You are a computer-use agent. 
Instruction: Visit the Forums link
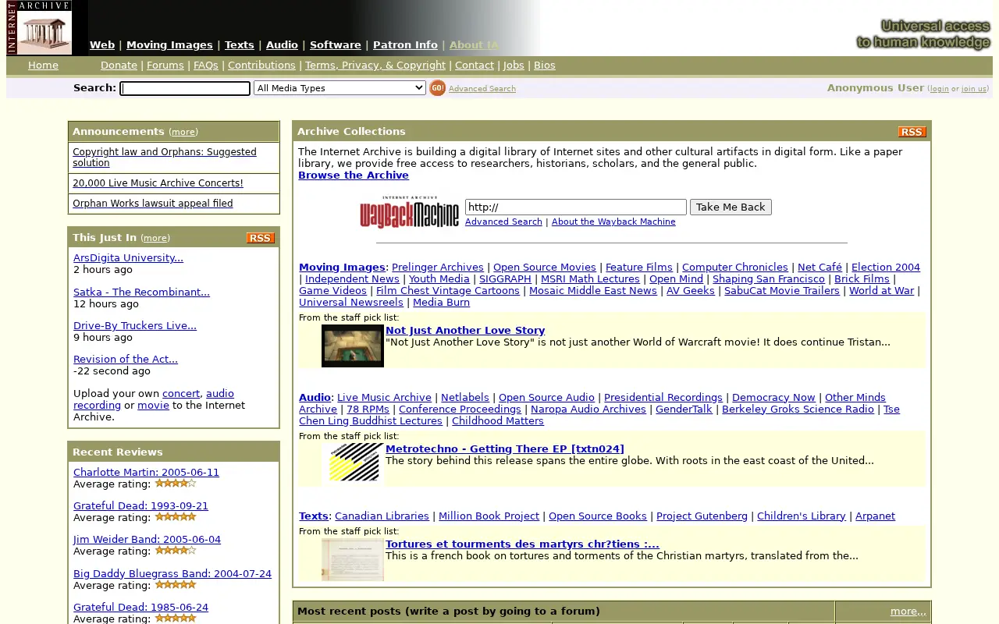tap(165, 66)
